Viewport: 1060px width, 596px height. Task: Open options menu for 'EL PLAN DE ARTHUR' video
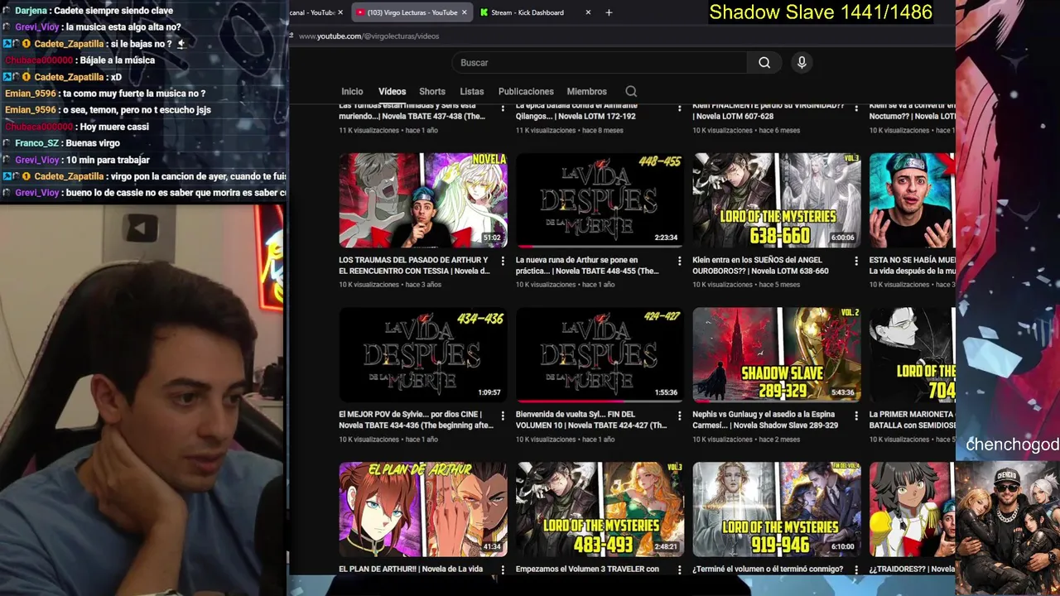click(x=502, y=570)
